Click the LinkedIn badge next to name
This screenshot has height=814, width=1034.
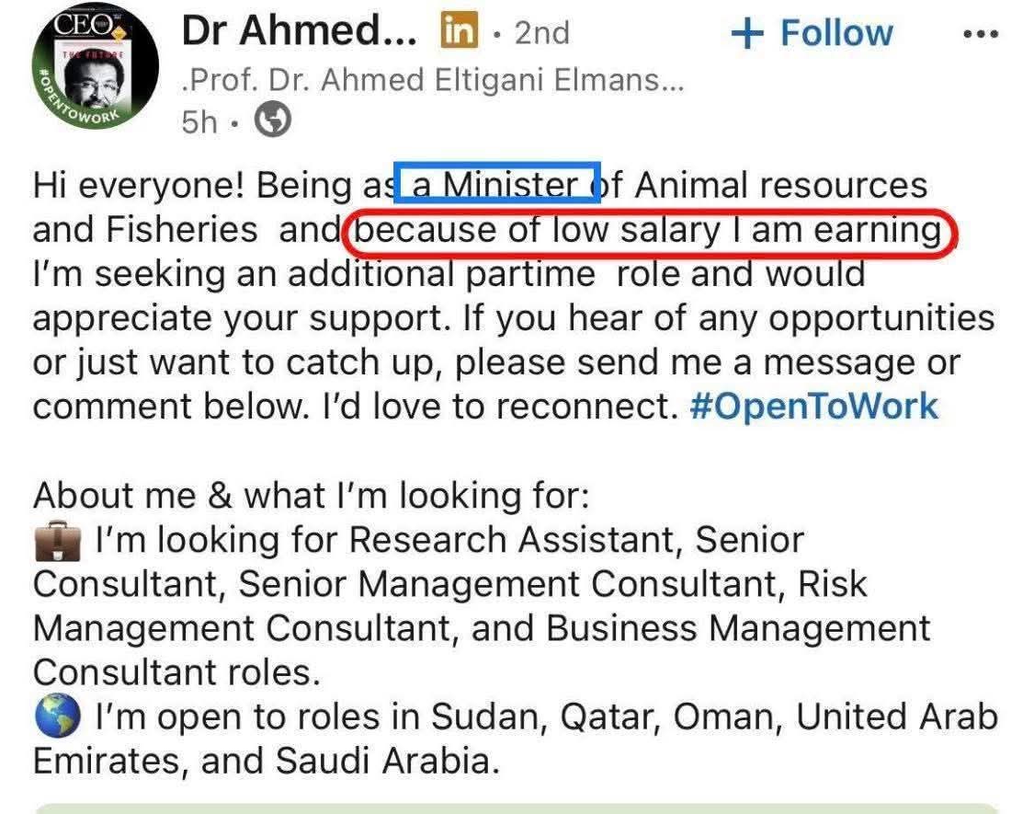(x=460, y=33)
